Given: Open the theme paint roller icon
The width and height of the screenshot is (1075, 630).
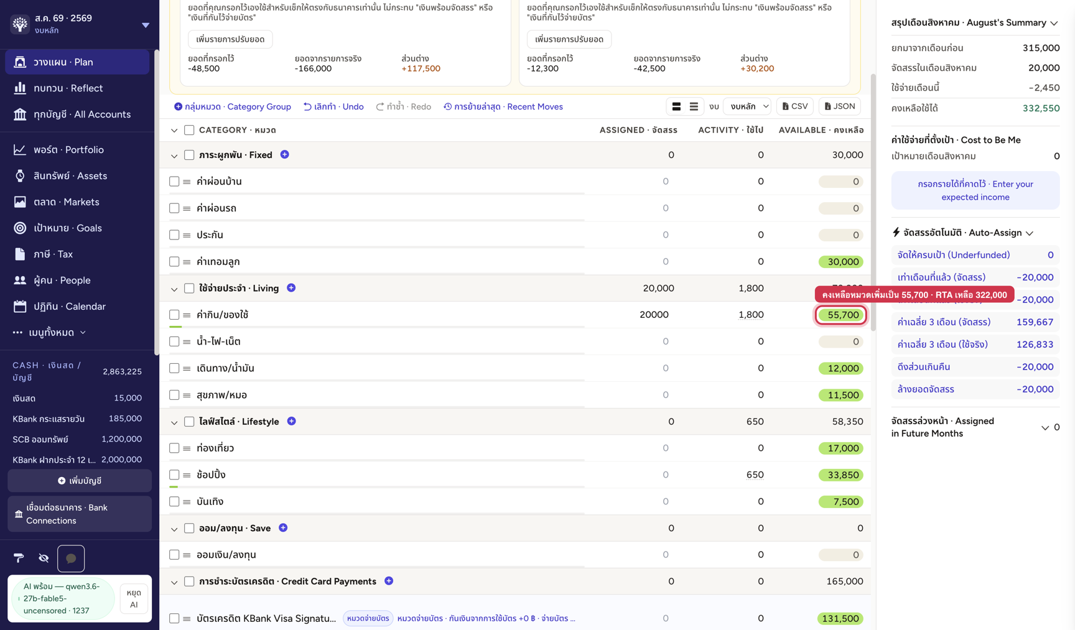Looking at the screenshot, I should tap(19, 558).
